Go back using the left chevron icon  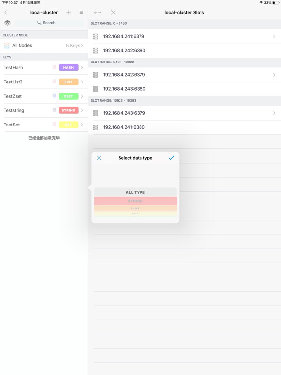tap(6, 12)
